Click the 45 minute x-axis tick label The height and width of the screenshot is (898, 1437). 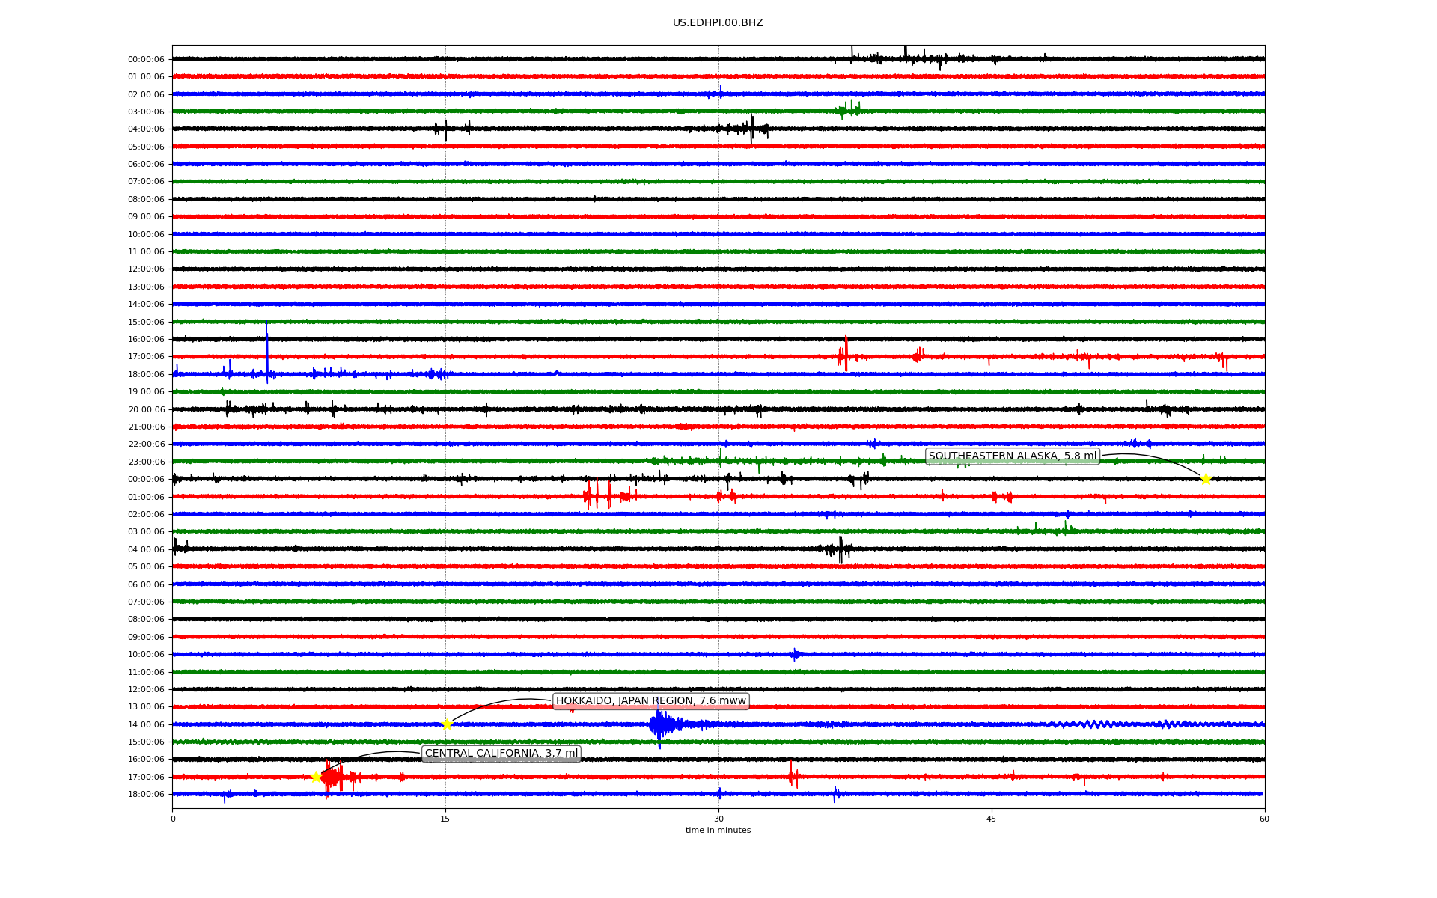tap(991, 819)
